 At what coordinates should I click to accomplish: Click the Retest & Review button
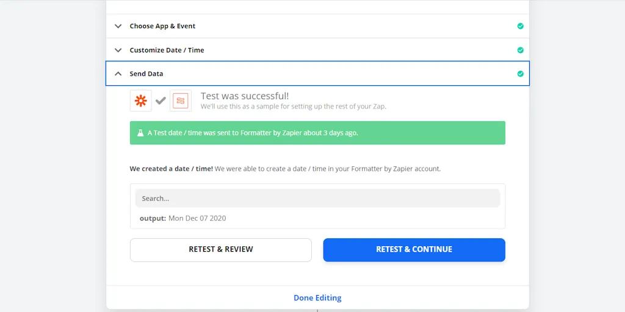click(221, 250)
